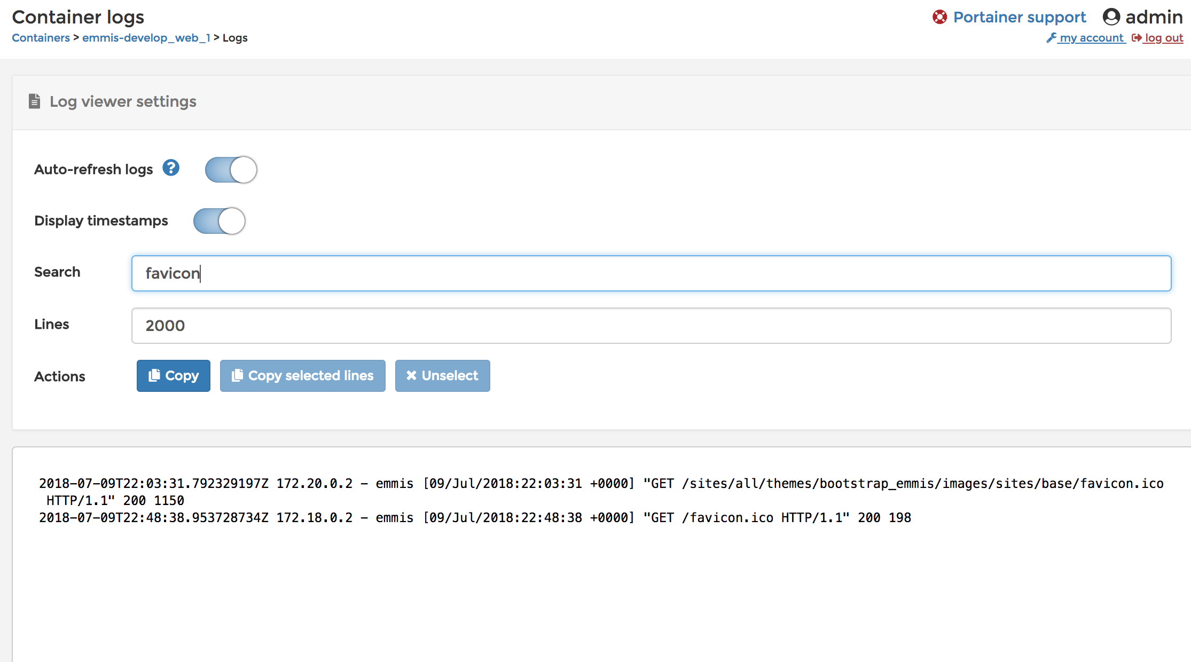1191x662 pixels.
Task: Click the emmis-develop_web_1 breadcrumb link
Action: click(x=148, y=38)
